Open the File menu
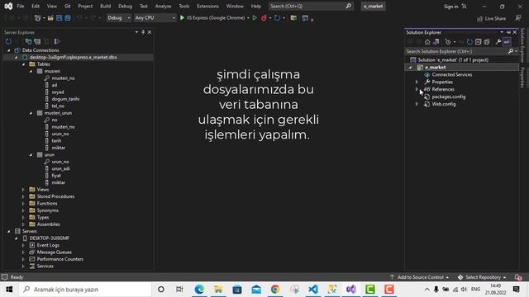The image size is (529, 297). [x=20, y=6]
